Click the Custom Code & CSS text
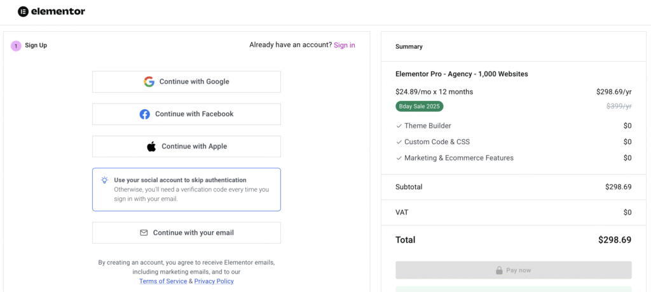This screenshot has width=651, height=292. pyautogui.click(x=437, y=142)
